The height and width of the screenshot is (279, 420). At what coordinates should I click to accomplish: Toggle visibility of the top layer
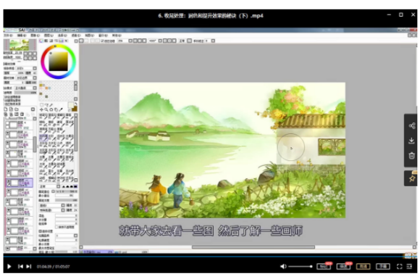pyautogui.click(x=7, y=123)
